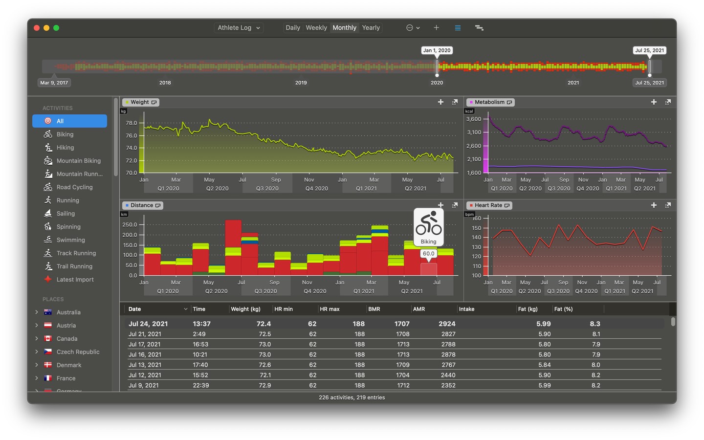Screen dimensions: 704x440
Task: Expand the Heart Rate chart to full size
Action: [668, 205]
